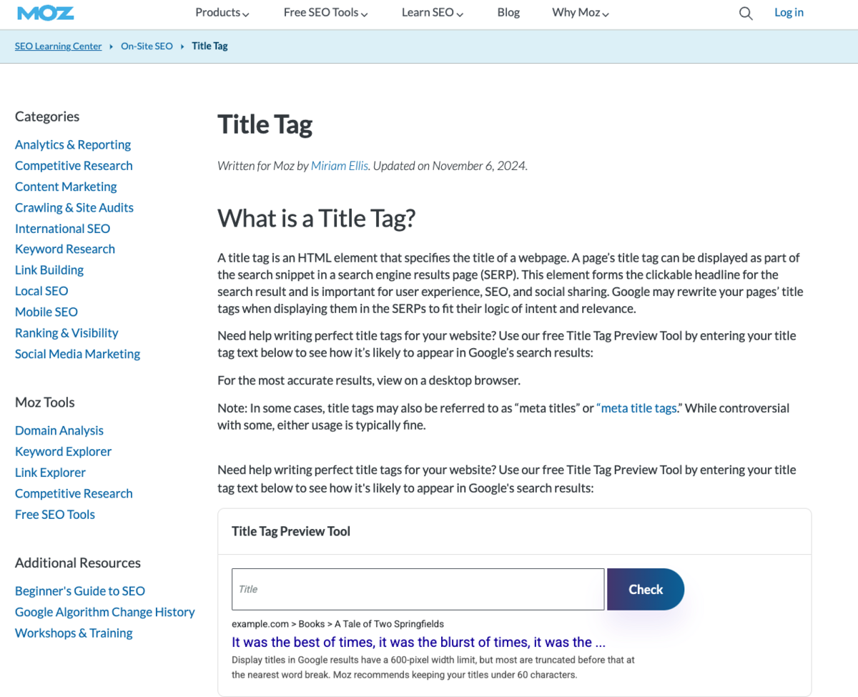
Task: Open the Blog from the navigation bar
Action: (x=508, y=12)
